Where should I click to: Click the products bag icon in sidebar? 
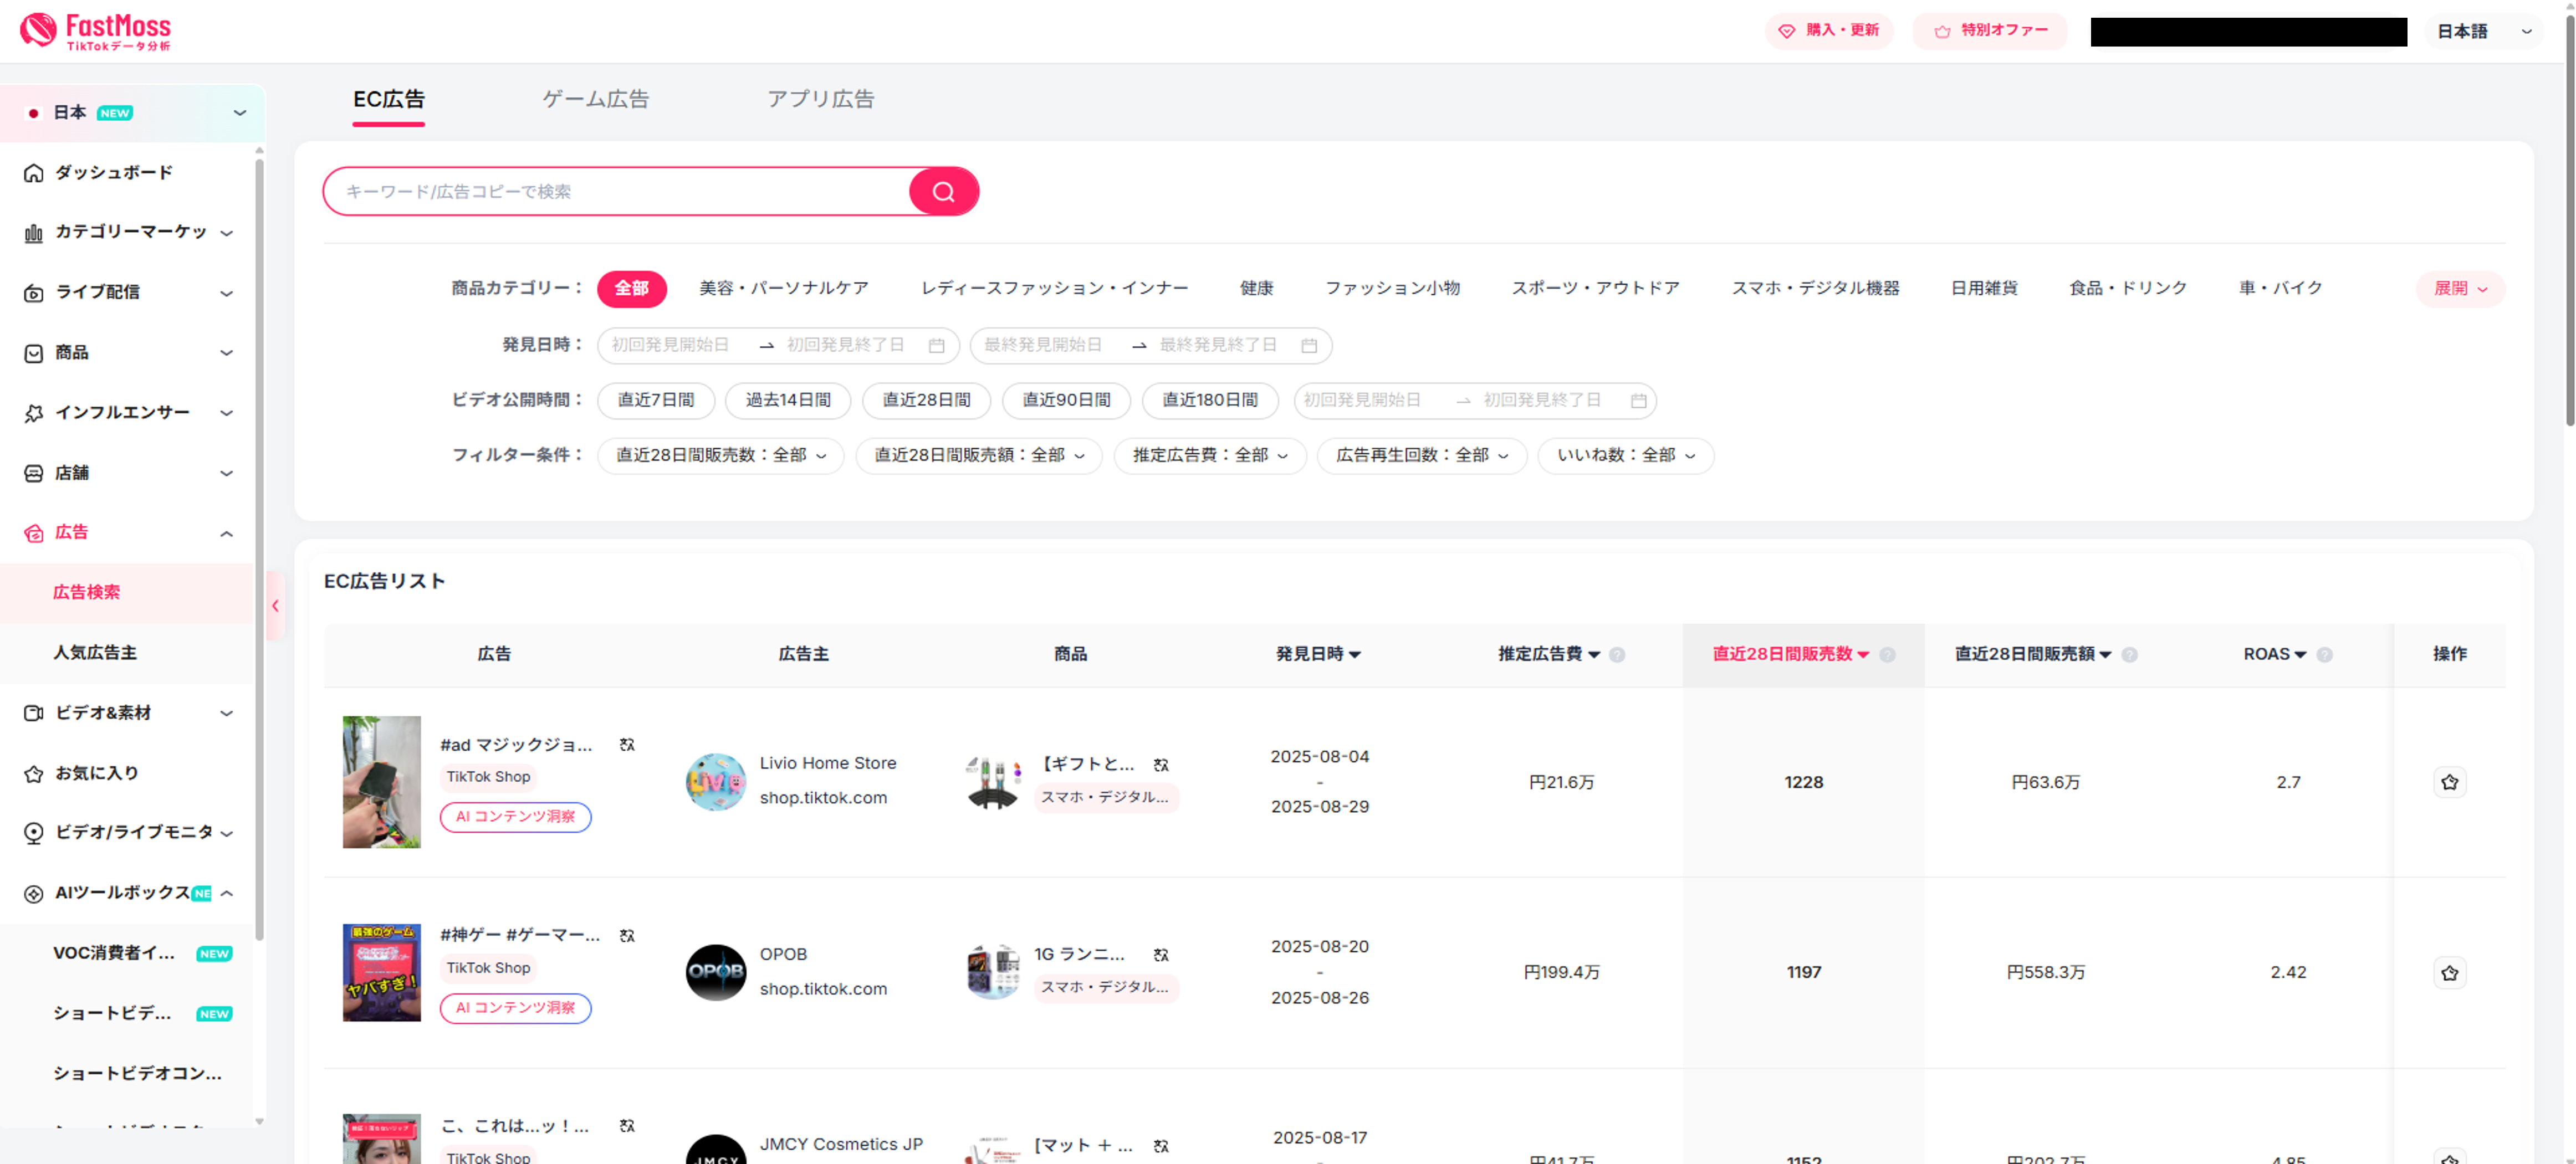[x=34, y=353]
